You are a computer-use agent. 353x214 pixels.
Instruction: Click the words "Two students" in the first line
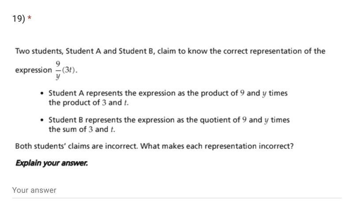pos(39,51)
